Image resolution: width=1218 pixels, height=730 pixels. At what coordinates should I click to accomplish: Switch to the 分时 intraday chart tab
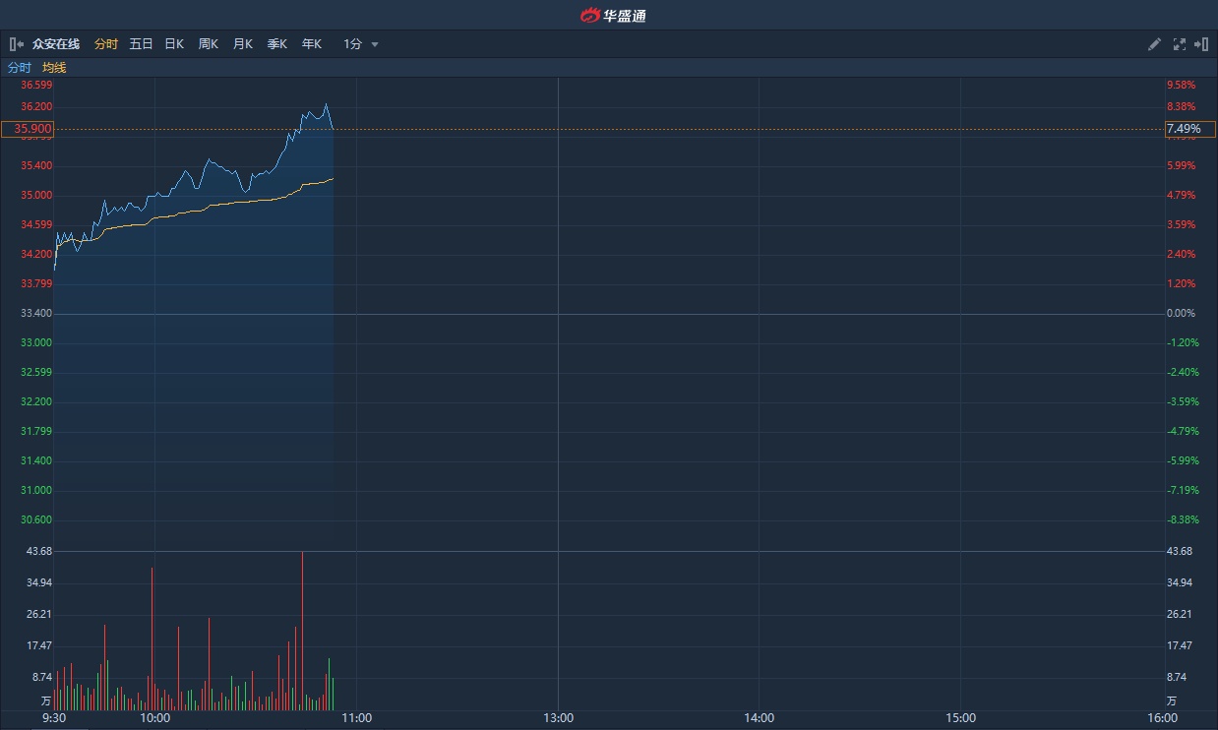(105, 44)
